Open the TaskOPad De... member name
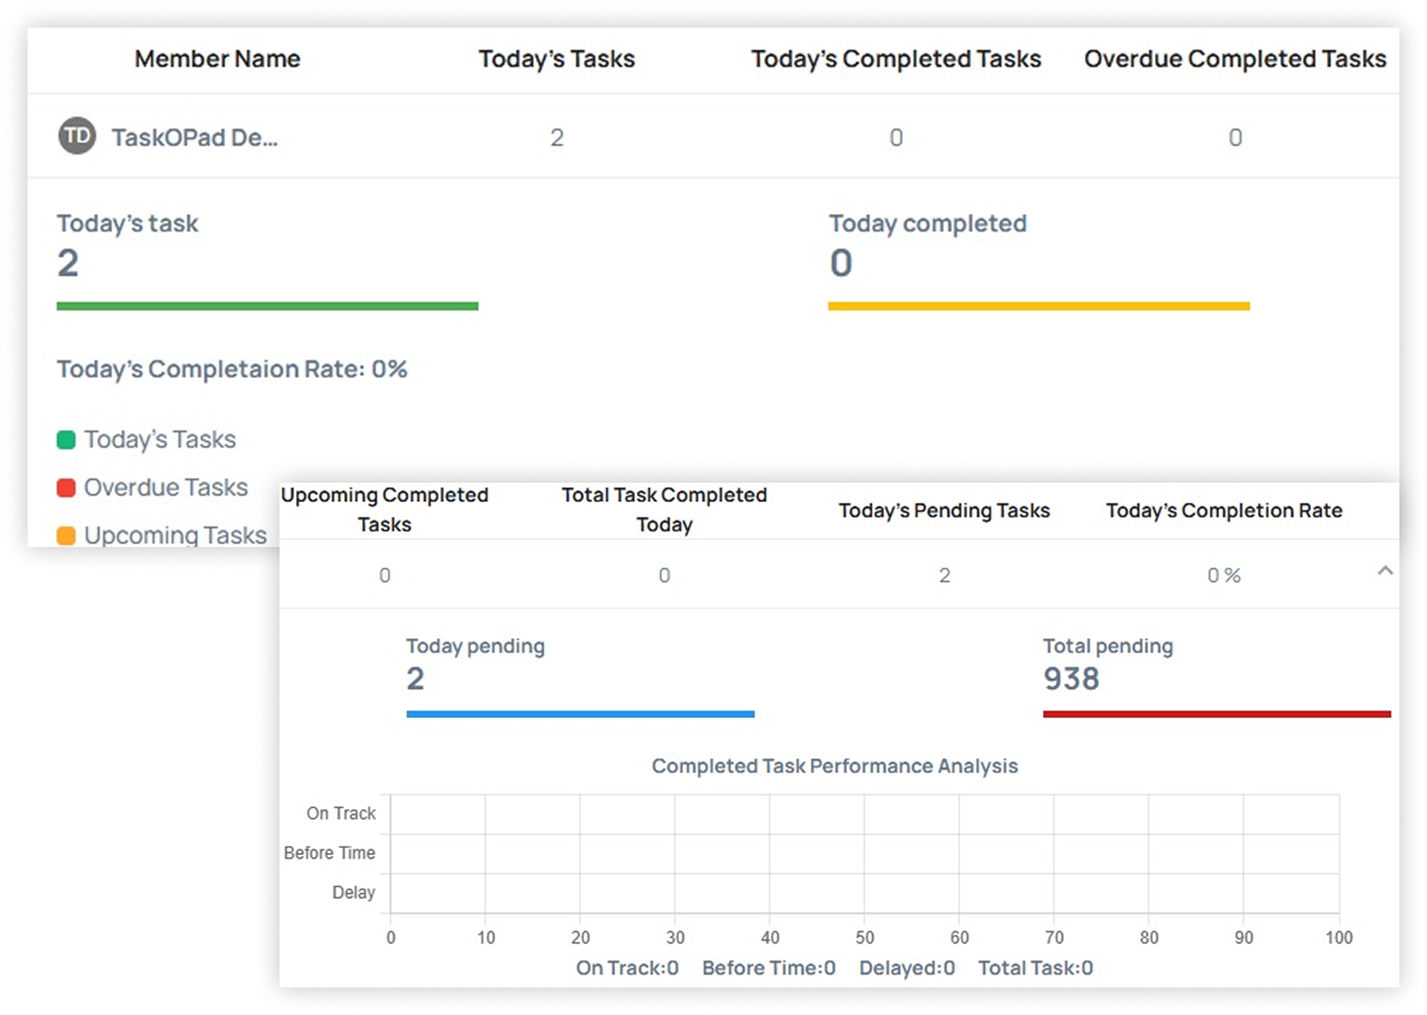Screen dimensions: 1427x1015 194,138
